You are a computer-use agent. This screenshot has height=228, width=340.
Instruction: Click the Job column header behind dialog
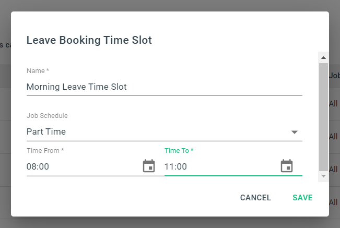[334, 76]
